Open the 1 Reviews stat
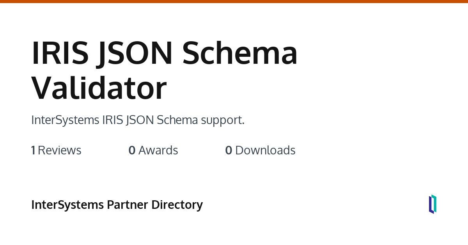468x245 pixels. 56,150
